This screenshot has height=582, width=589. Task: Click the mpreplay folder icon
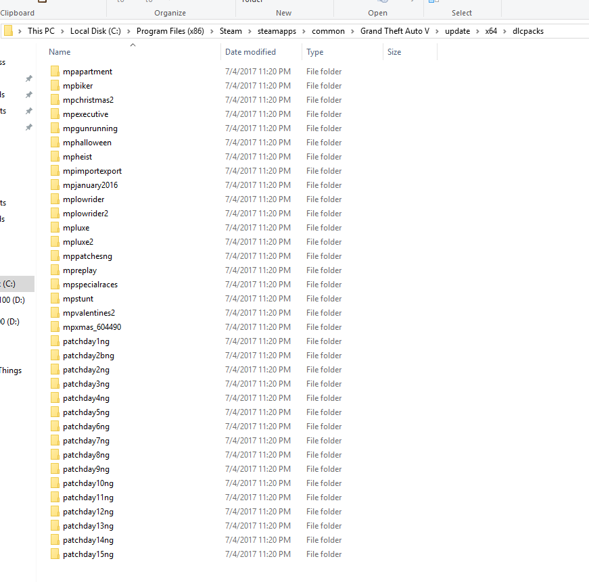(55, 270)
